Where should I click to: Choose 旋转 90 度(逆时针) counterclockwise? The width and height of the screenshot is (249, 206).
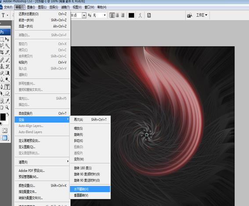tap(90, 180)
